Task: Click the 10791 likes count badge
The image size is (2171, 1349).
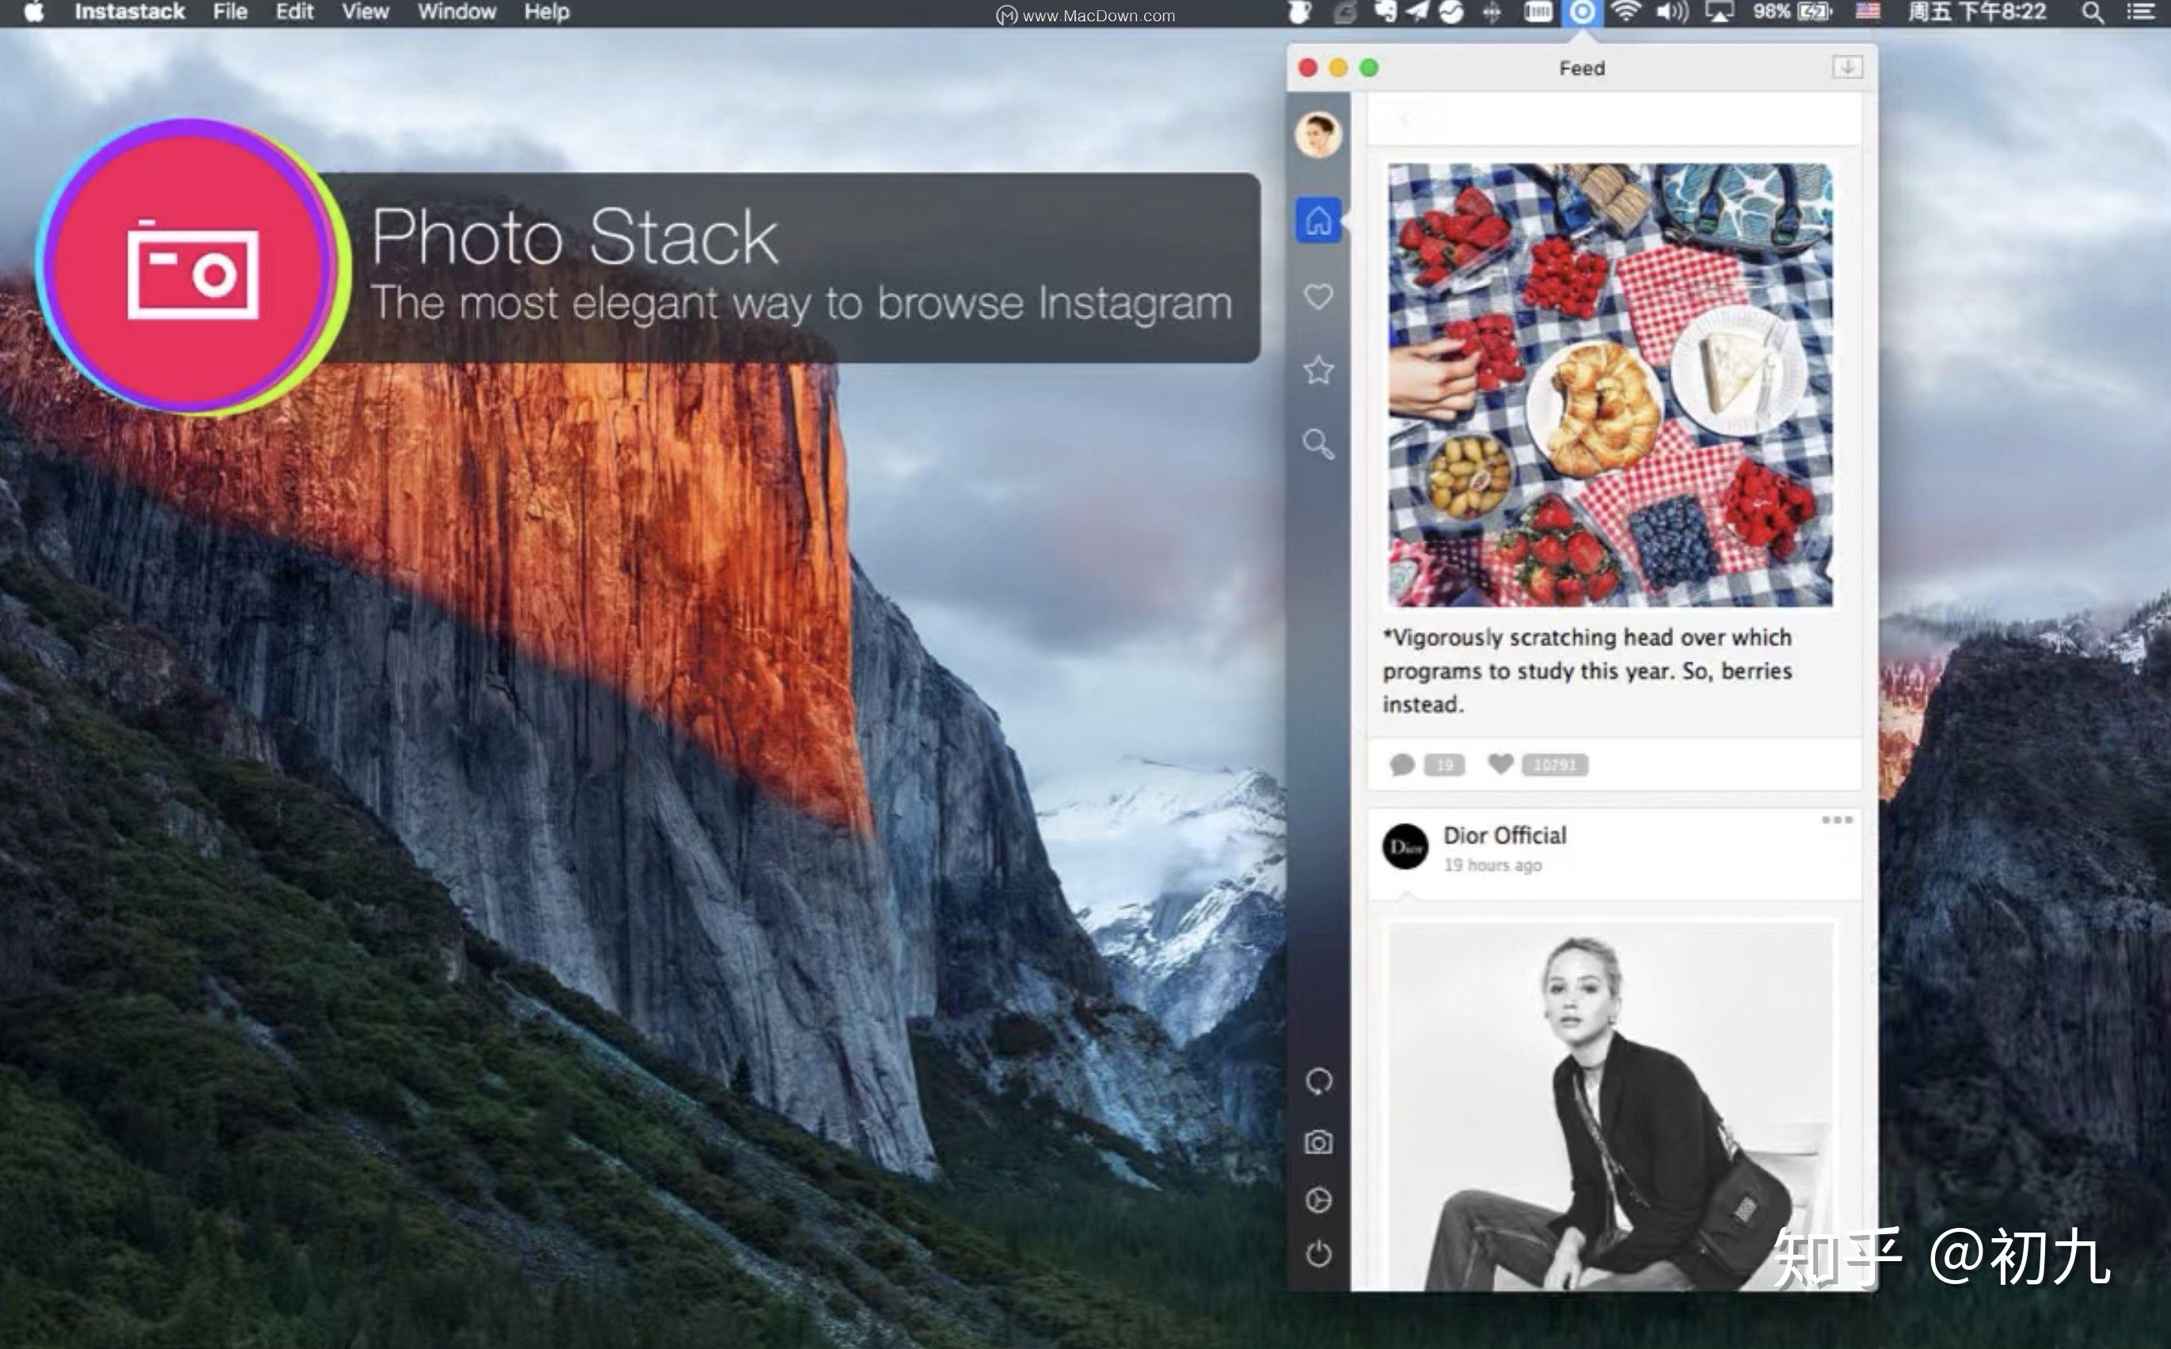Action: pyautogui.click(x=1554, y=765)
